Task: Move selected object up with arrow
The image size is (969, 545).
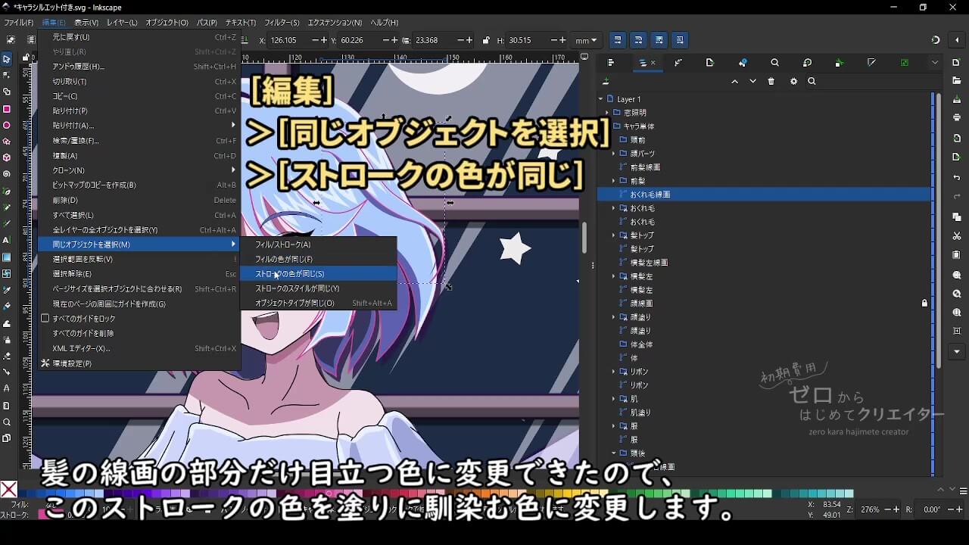Action: [734, 82]
